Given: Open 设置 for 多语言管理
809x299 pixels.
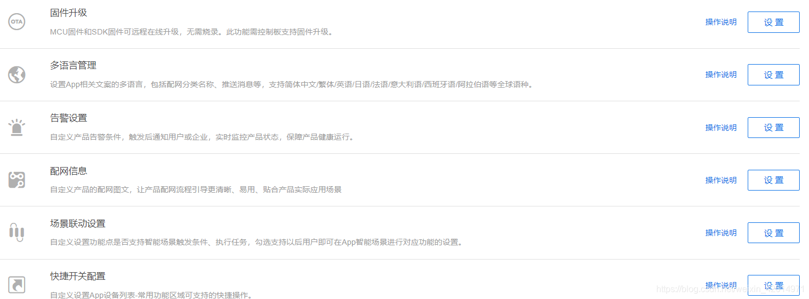Looking at the screenshot, I should (x=773, y=75).
